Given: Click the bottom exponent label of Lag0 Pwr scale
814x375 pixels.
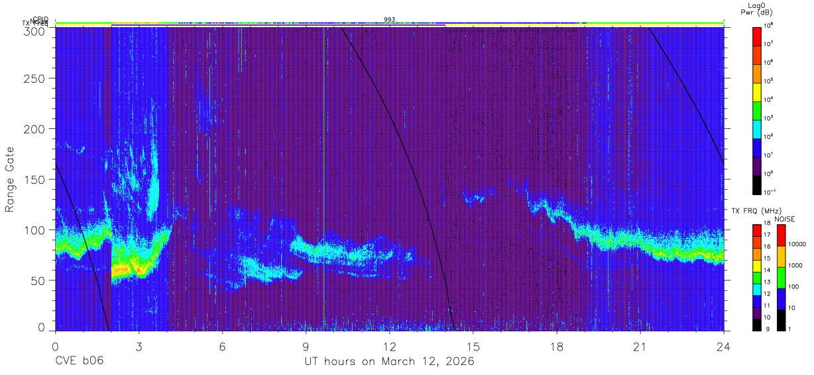Looking at the screenshot, I should pos(771,191).
